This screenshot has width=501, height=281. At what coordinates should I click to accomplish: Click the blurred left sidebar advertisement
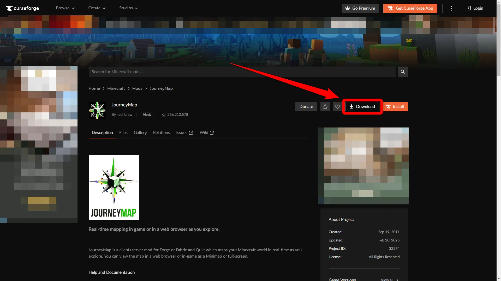click(x=39, y=144)
